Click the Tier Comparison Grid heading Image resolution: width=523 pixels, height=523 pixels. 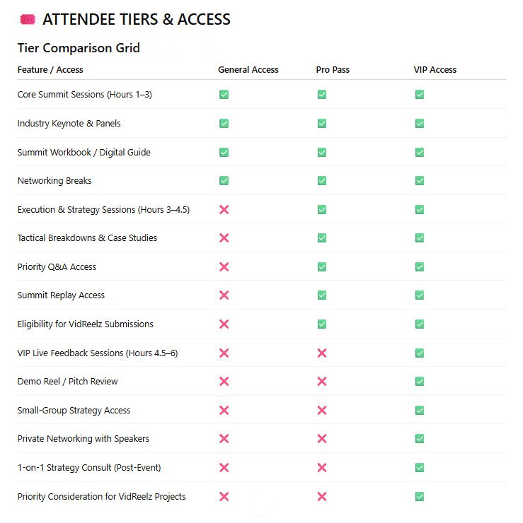[x=79, y=48]
